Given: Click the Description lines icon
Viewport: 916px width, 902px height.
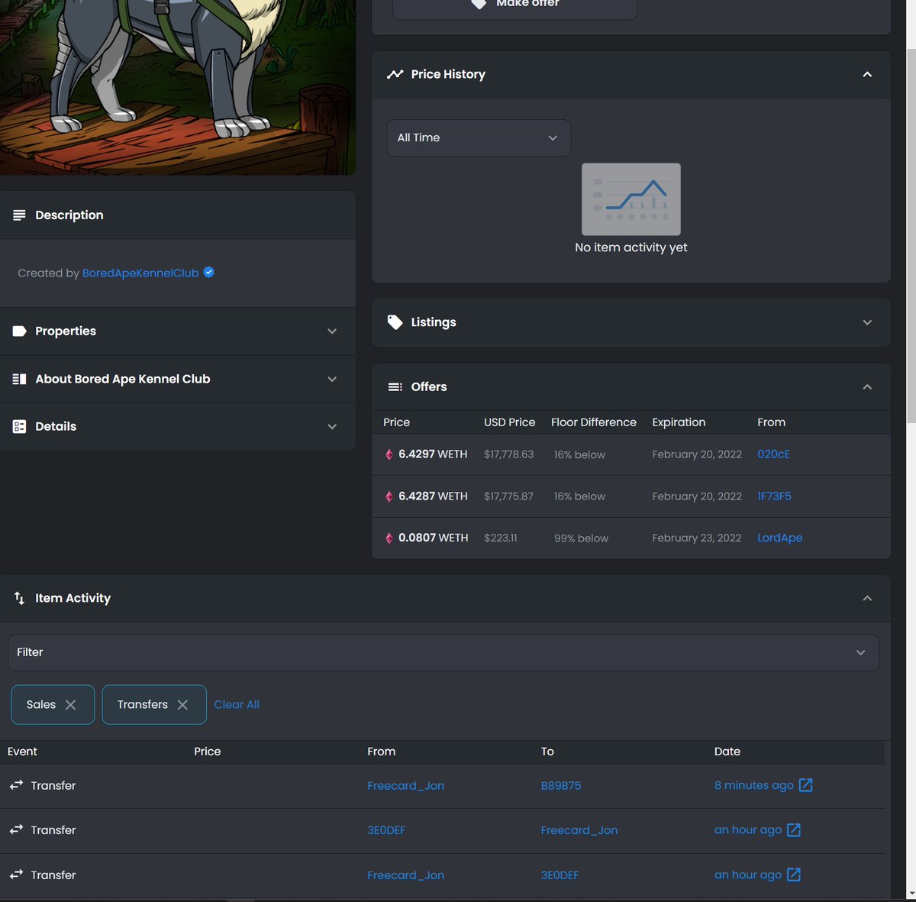Looking at the screenshot, I should 19,215.
